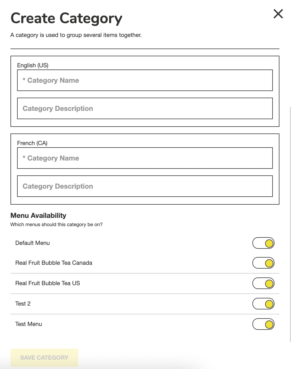Screen dimensions: 291x369
Task: Turn off Real Fruit Bubble Tea US toggle
Action: pyautogui.click(x=263, y=283)
